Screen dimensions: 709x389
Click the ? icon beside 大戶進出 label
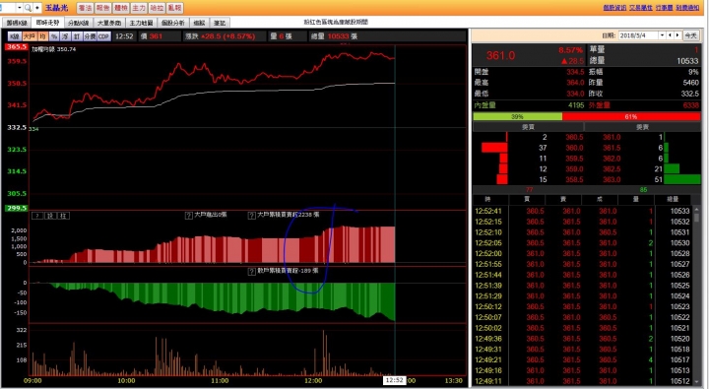pos(189,216)
